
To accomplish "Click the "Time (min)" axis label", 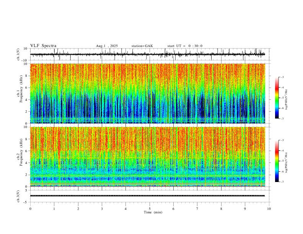I will 153,212.
